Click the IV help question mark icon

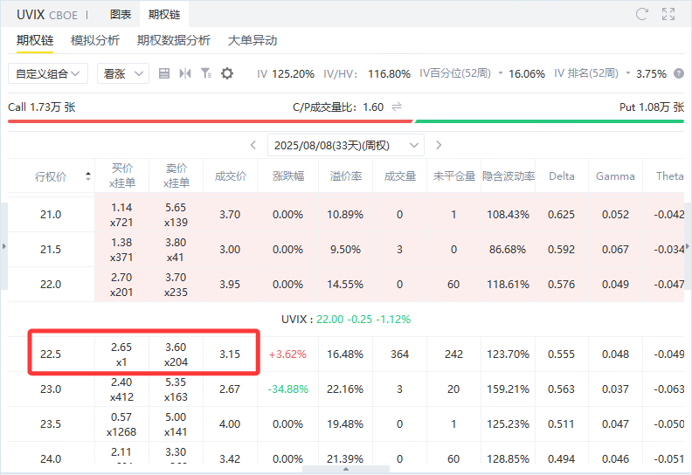[679, 73]
